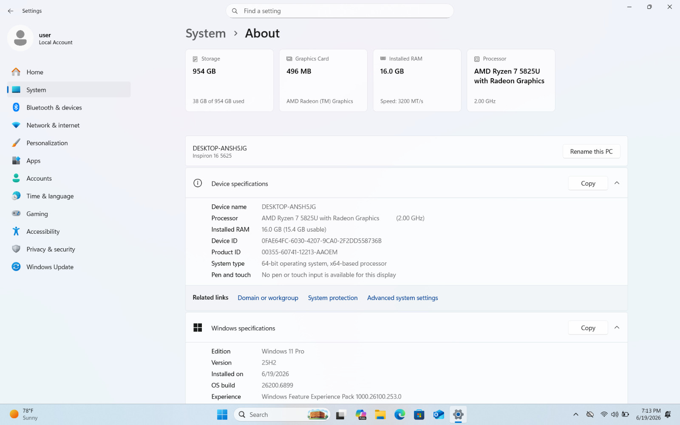This screenshot has height=425, width=680.
Task: Open Windows Update page
Action: 69,267
